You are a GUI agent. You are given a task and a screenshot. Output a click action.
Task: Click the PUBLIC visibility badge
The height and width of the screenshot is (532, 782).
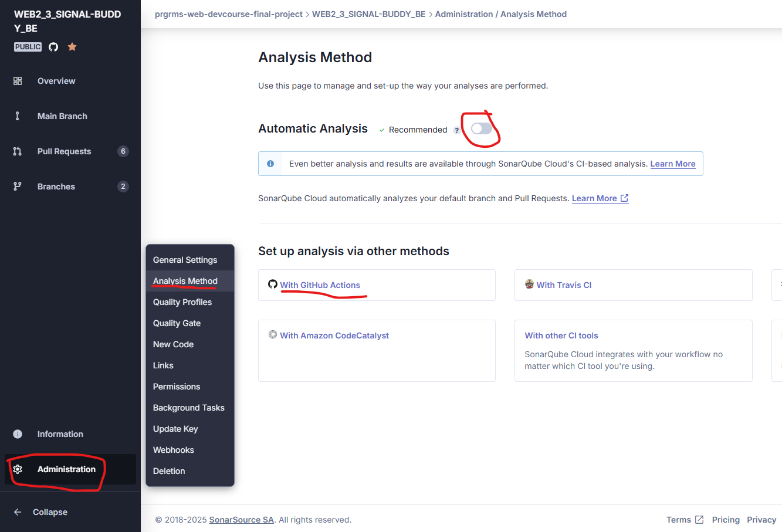point(28,47)
